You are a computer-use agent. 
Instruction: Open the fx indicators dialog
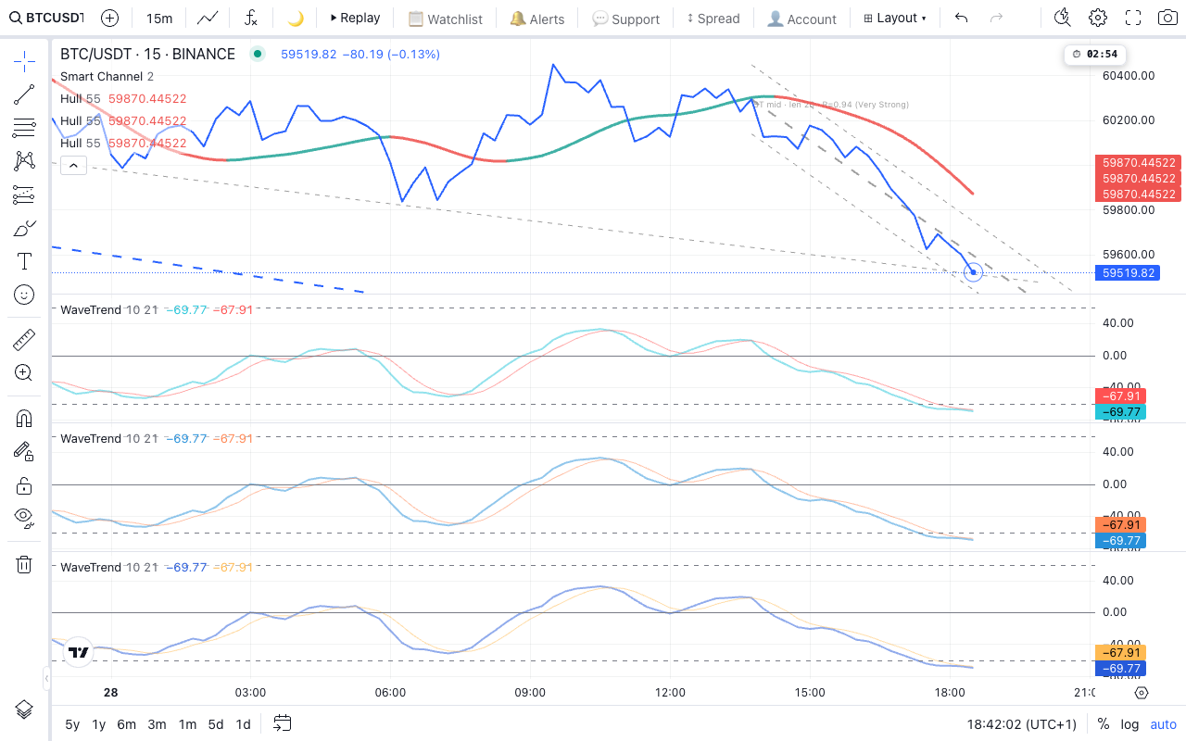251,18
